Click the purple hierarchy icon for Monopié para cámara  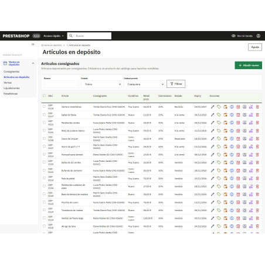tap(251, 155)
